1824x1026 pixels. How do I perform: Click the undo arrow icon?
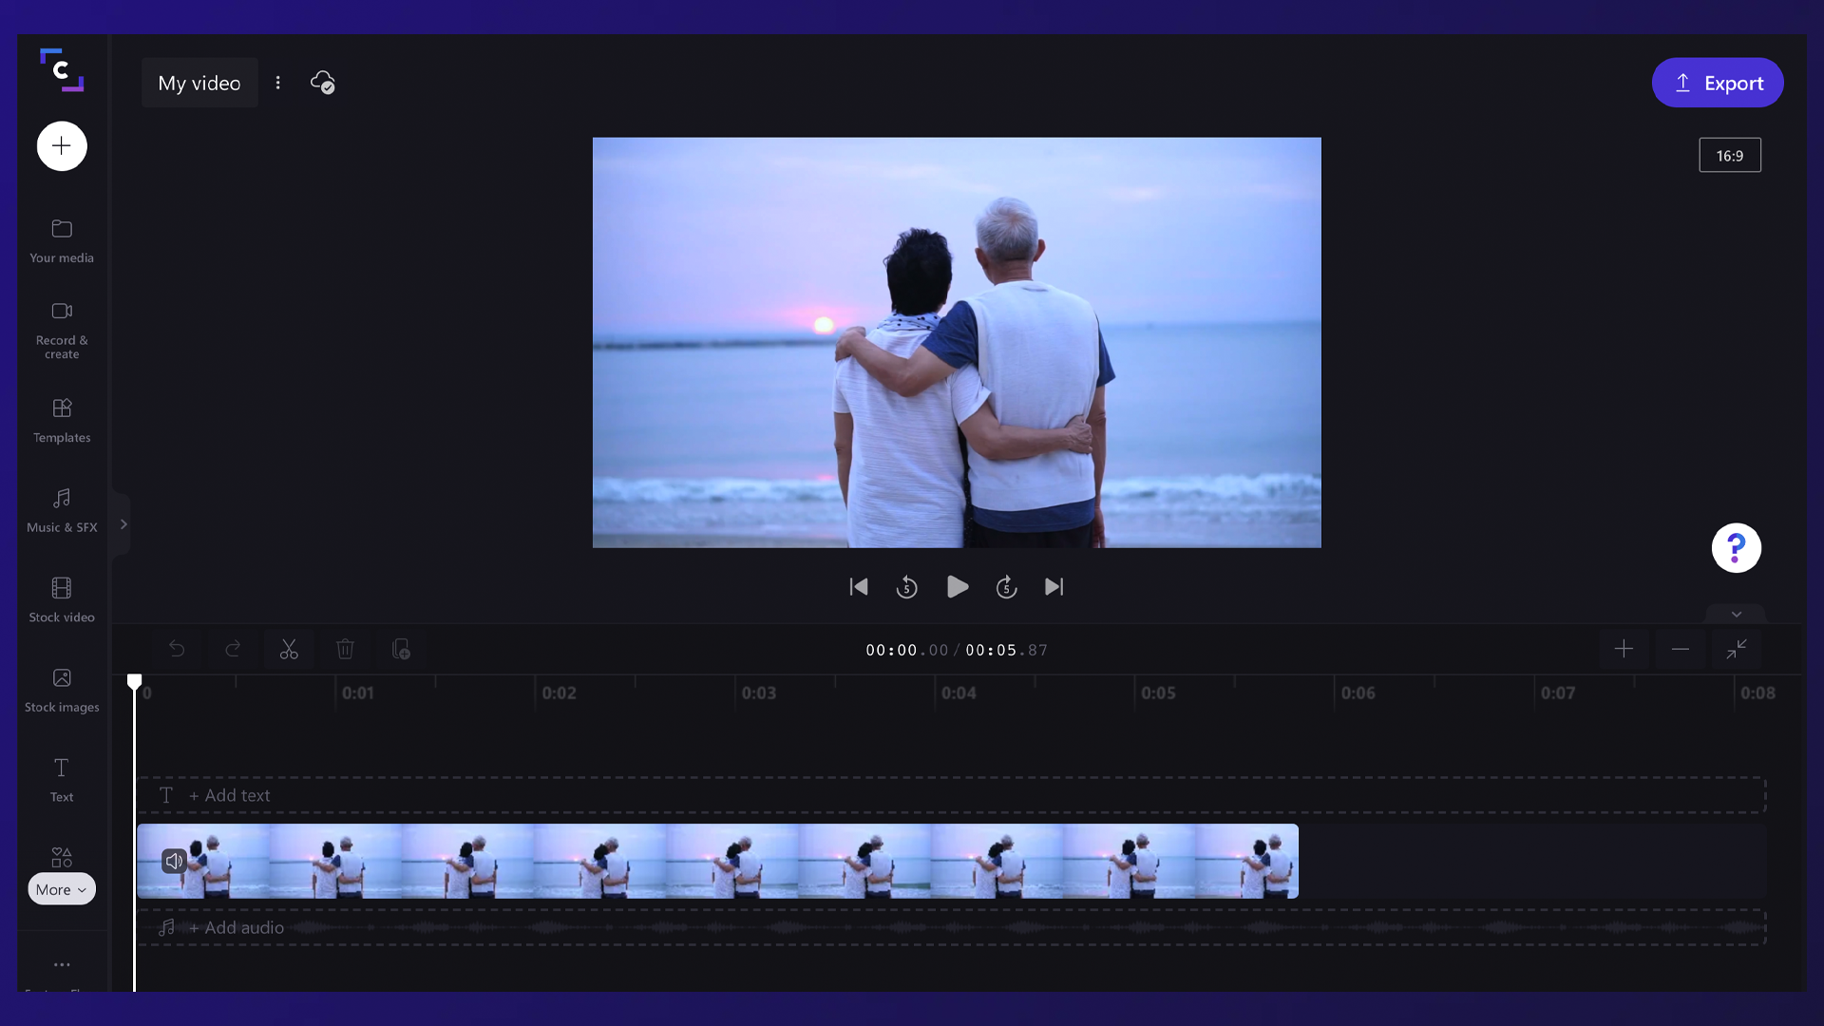[177, 650]
